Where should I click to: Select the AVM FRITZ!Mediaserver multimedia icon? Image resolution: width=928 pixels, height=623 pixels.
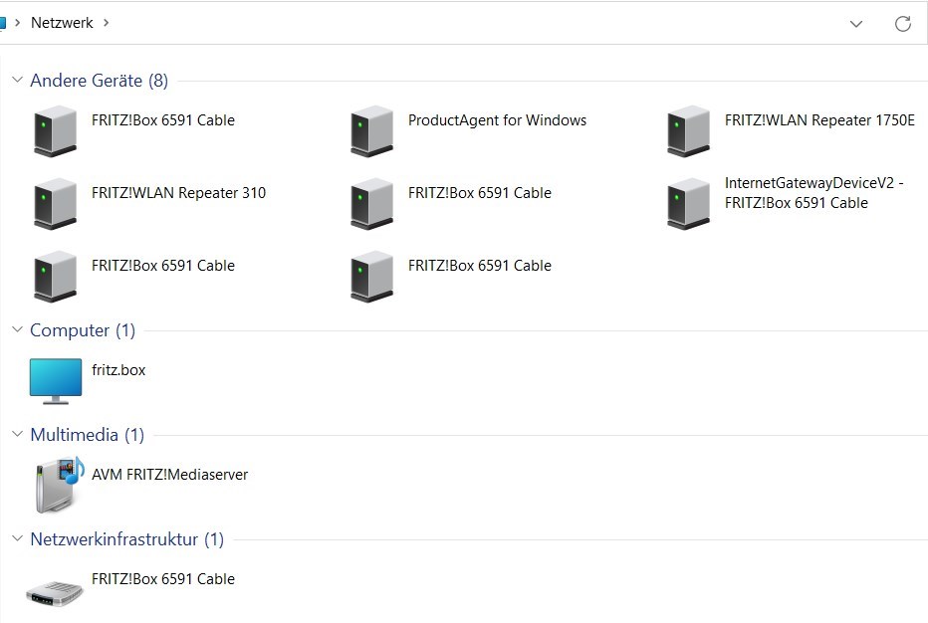56,485
